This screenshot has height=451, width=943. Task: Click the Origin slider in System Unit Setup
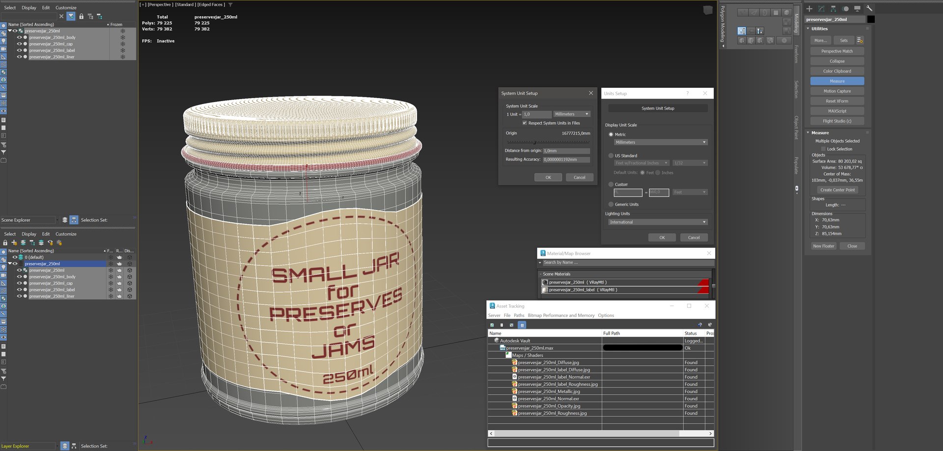click(548, 142)
